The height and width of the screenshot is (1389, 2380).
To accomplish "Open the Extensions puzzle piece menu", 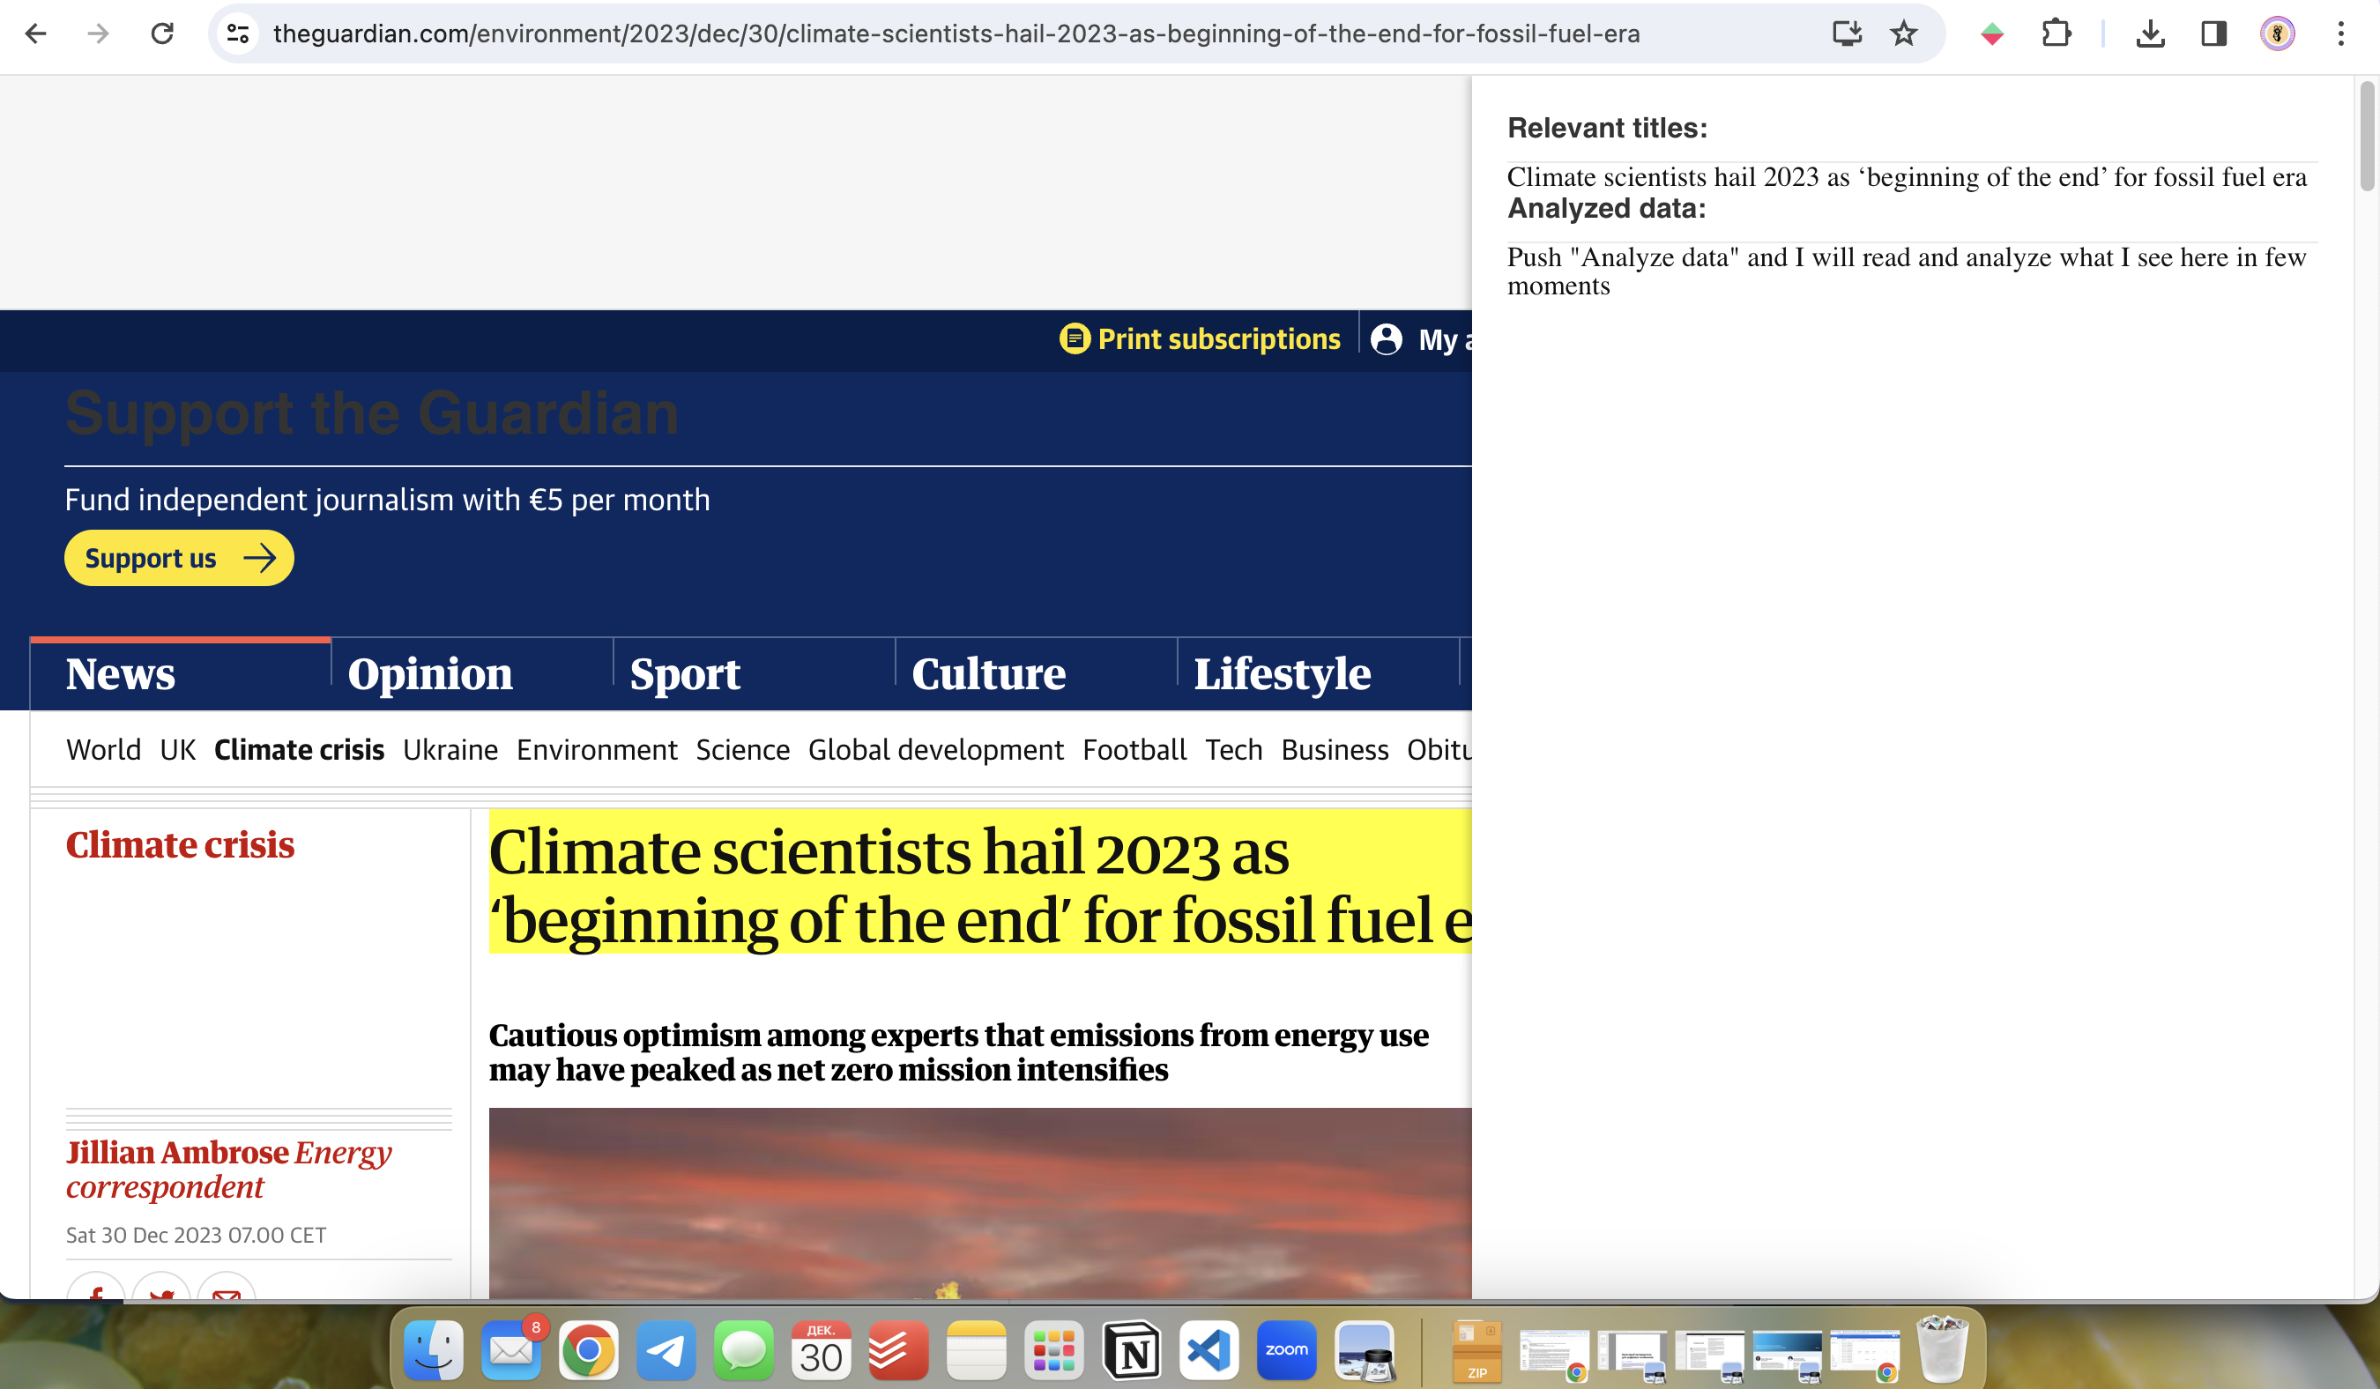I will click(x=2055, y=34).
